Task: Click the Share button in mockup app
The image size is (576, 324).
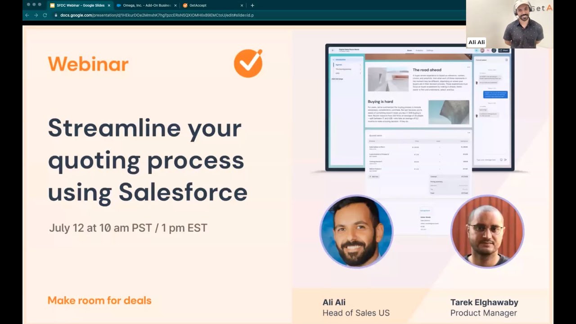Action: [504, 50]
